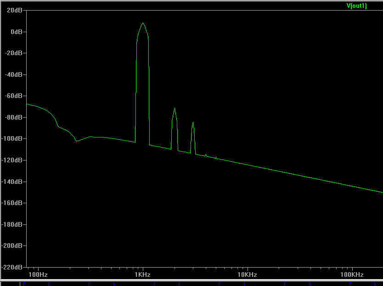Click the -200dB axis label
This screenshot has width=383, height=286.
[12, 246]
